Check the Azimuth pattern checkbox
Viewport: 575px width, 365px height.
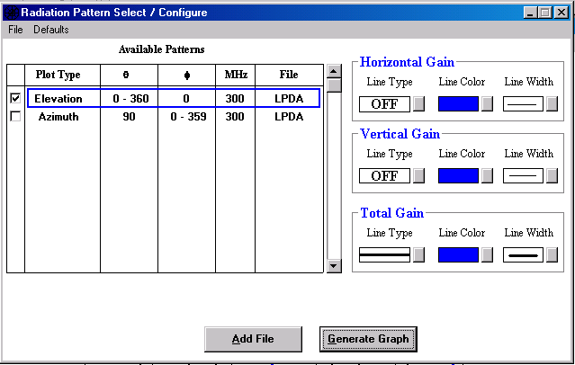pyautogui.click(x=15, y=117)
